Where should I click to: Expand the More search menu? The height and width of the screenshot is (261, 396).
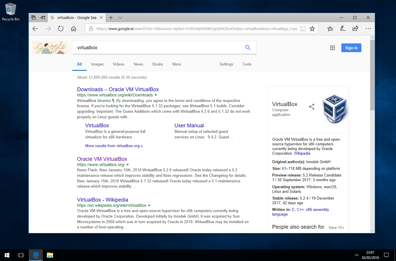[x=176, y=64]
